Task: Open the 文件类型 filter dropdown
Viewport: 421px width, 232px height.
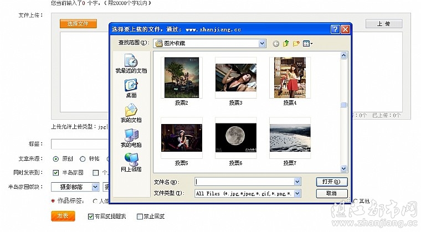Action: (x=297, y=193)
